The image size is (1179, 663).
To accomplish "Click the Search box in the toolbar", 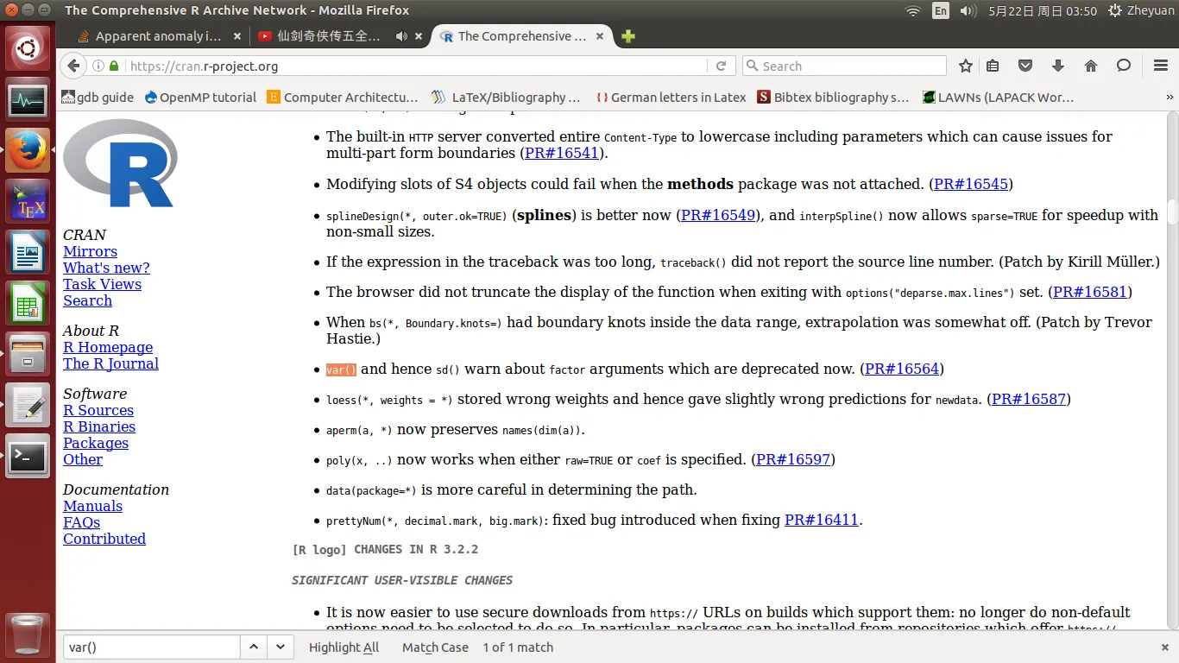I will (x=844, y=66).
